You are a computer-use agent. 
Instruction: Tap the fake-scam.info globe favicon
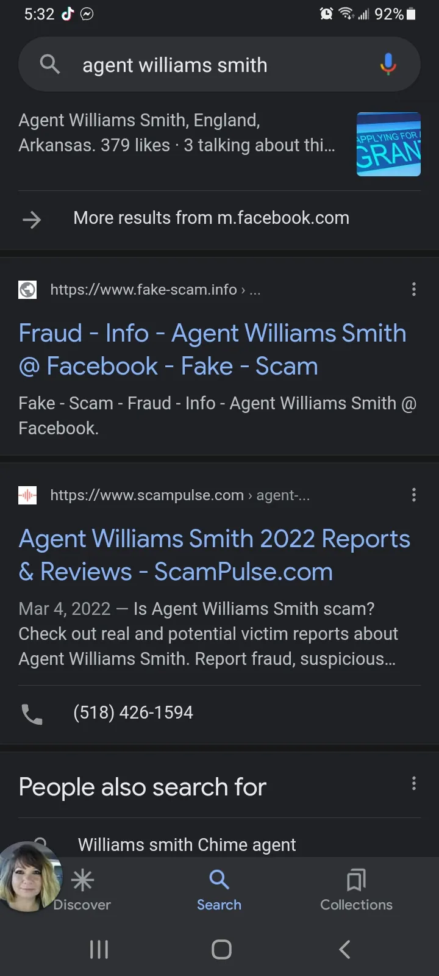[x=27, y=290]
